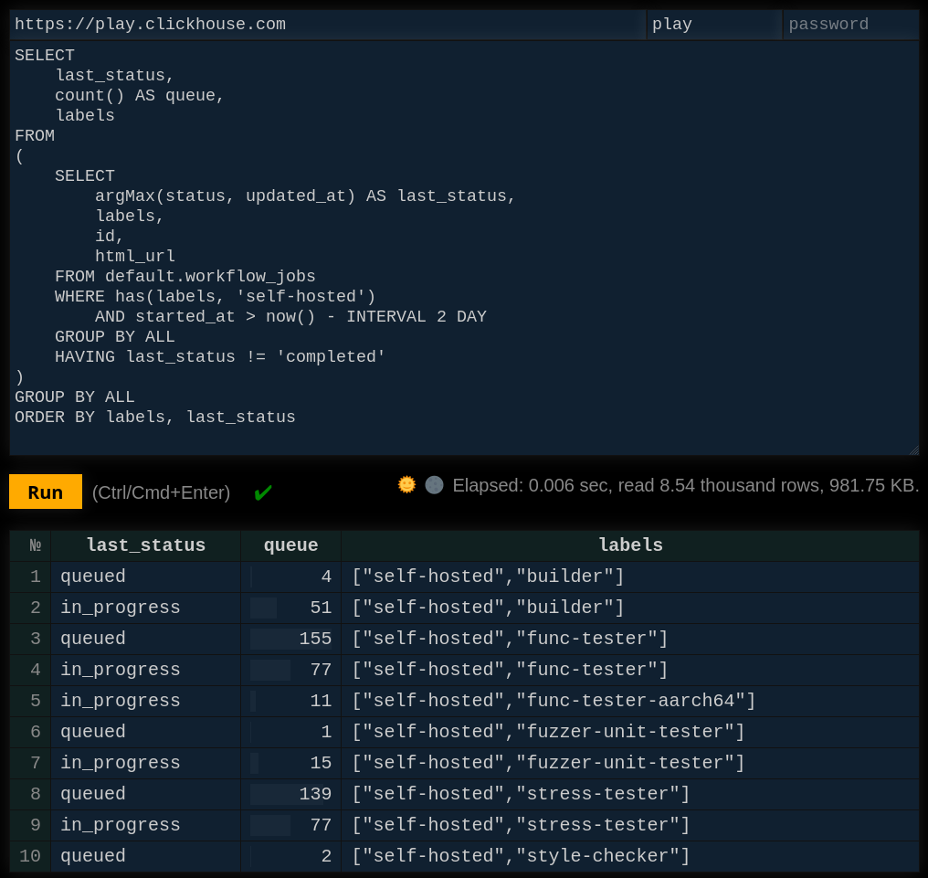
Task: Click the green success check mark
Action: point(263,493)
